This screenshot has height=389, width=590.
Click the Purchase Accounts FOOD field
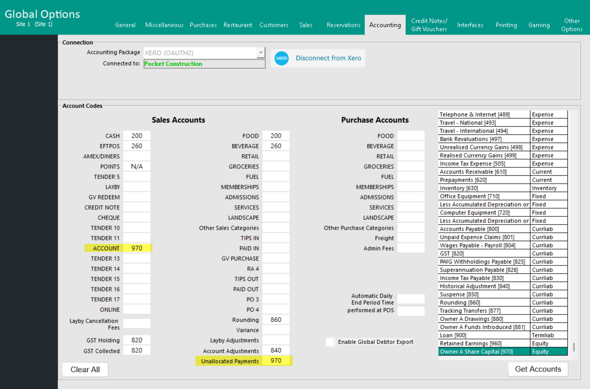pyautogui.click(x=411, y=136)
